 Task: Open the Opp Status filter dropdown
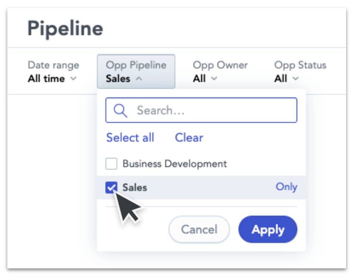(300, 72)
